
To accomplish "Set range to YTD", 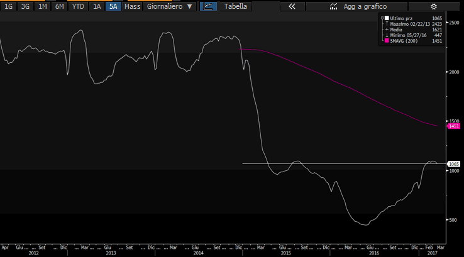I will (78, 6).
